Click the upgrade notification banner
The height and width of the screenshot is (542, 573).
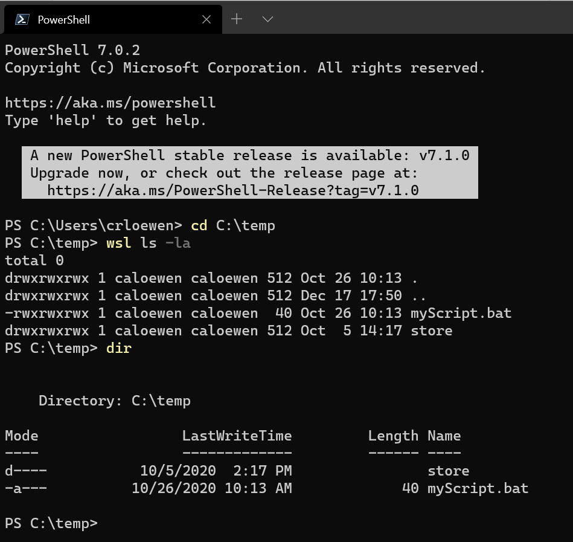(x=249, y=173)
